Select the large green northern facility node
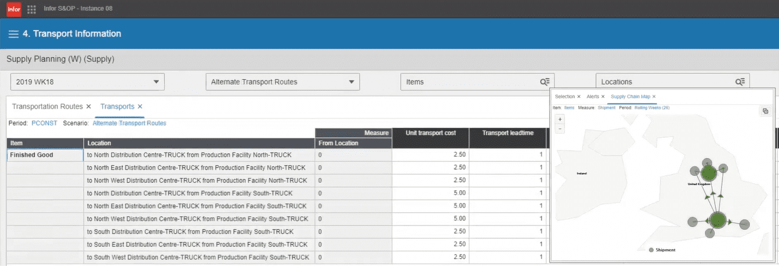779x266 pixels. (708, 173)
